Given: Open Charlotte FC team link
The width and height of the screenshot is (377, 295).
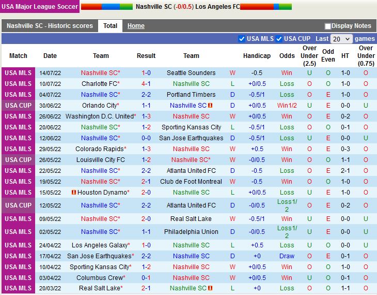Looking at the screenshot, I should tap(99, 84).
